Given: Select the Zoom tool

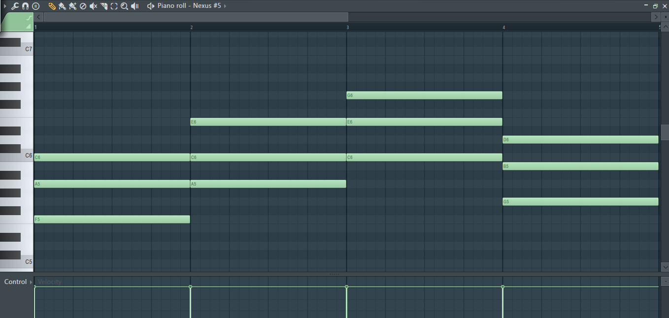Looking at the screenshot, I should 124,6.
